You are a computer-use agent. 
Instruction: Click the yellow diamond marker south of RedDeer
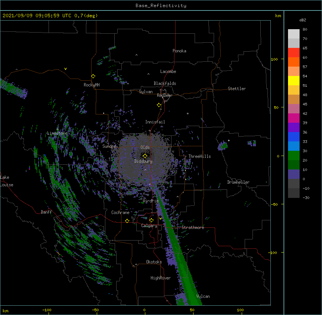159,105
